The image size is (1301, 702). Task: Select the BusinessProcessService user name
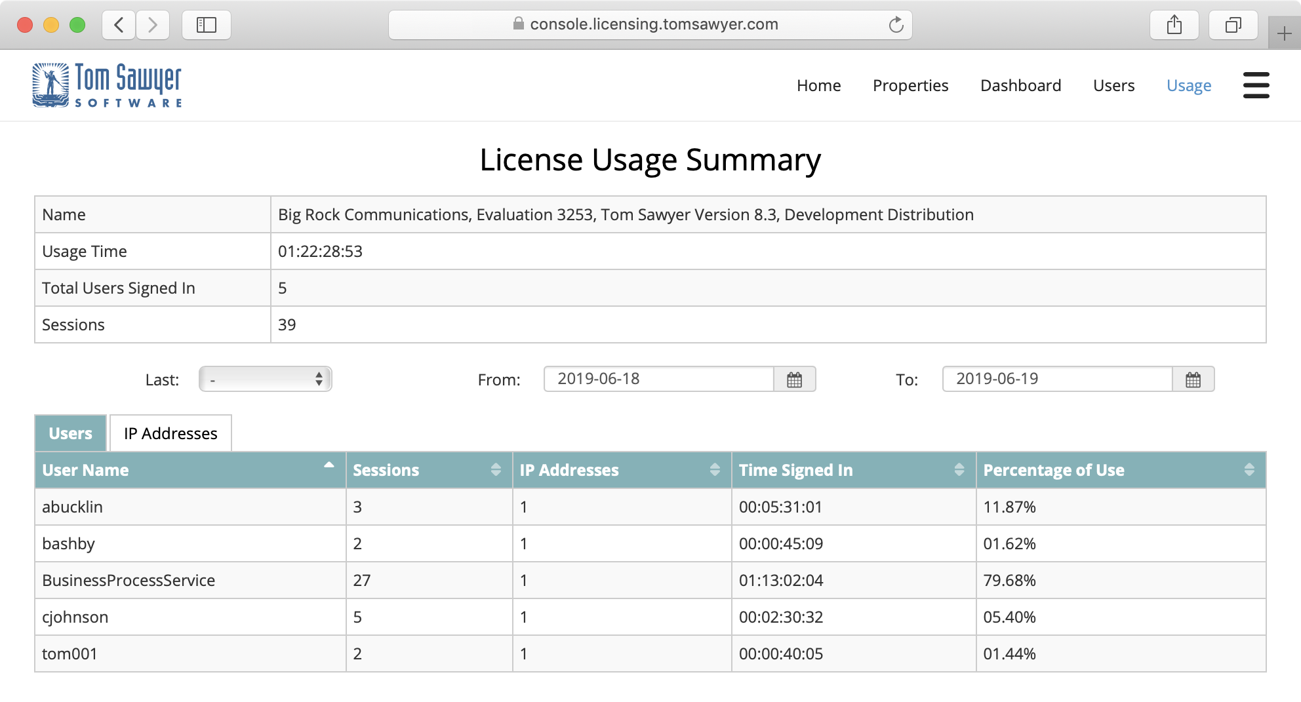click(129, 580)
